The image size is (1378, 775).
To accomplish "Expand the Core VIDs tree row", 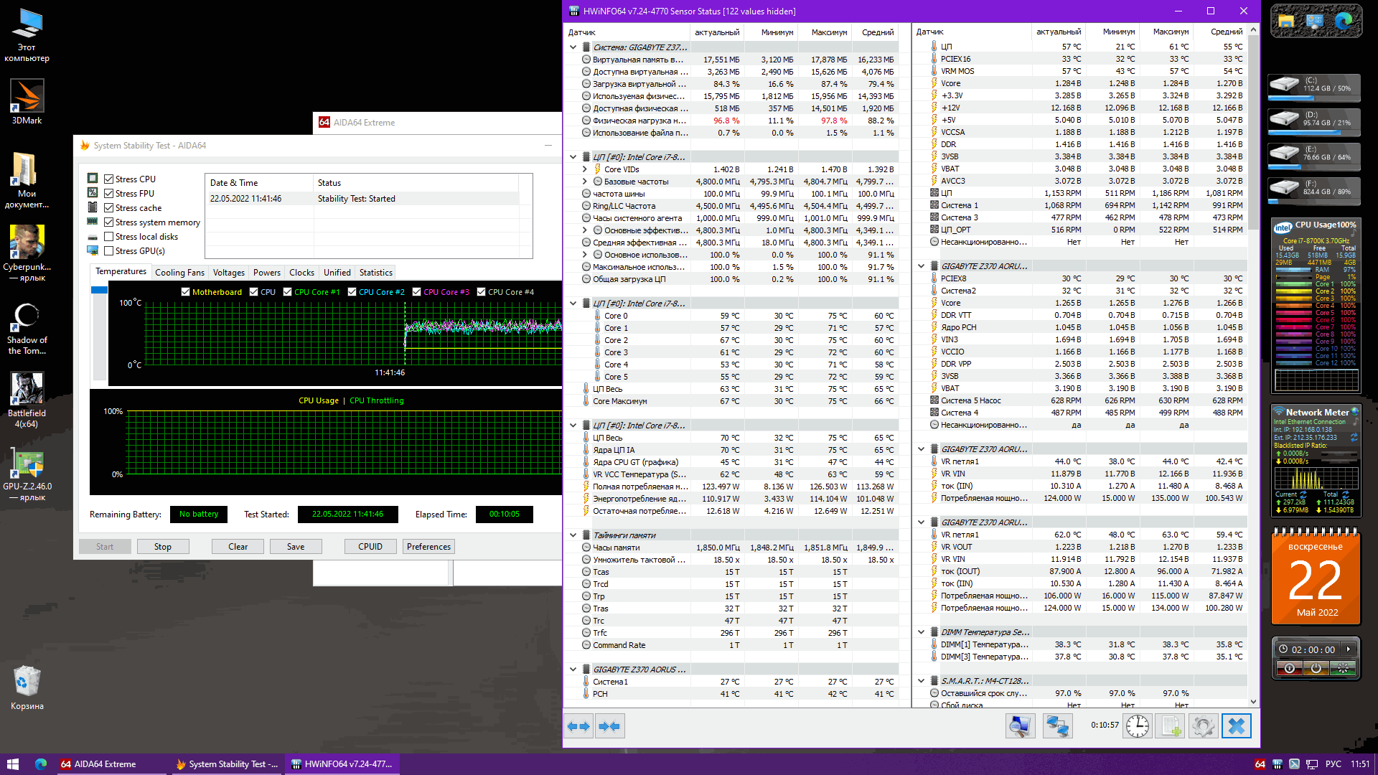I will (584, 169).
